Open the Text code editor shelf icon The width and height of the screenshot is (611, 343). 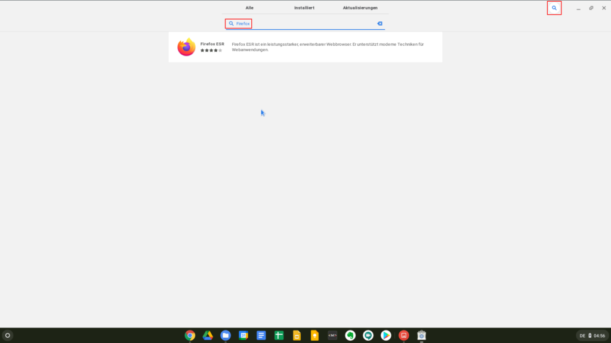coord(332,335)
